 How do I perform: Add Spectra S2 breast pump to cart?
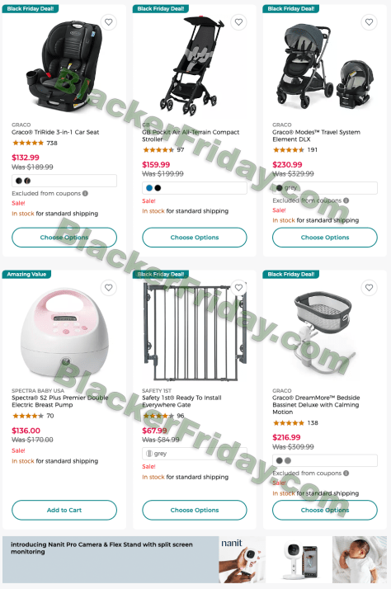coord(64,510)
